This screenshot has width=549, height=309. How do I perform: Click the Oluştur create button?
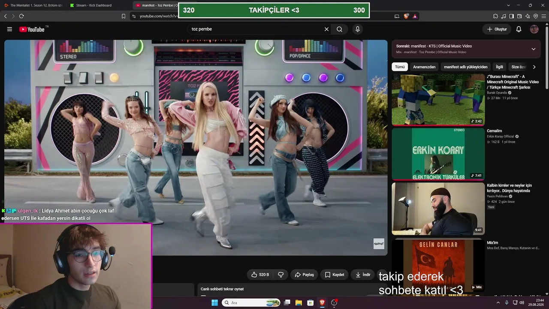pos(497,29)
